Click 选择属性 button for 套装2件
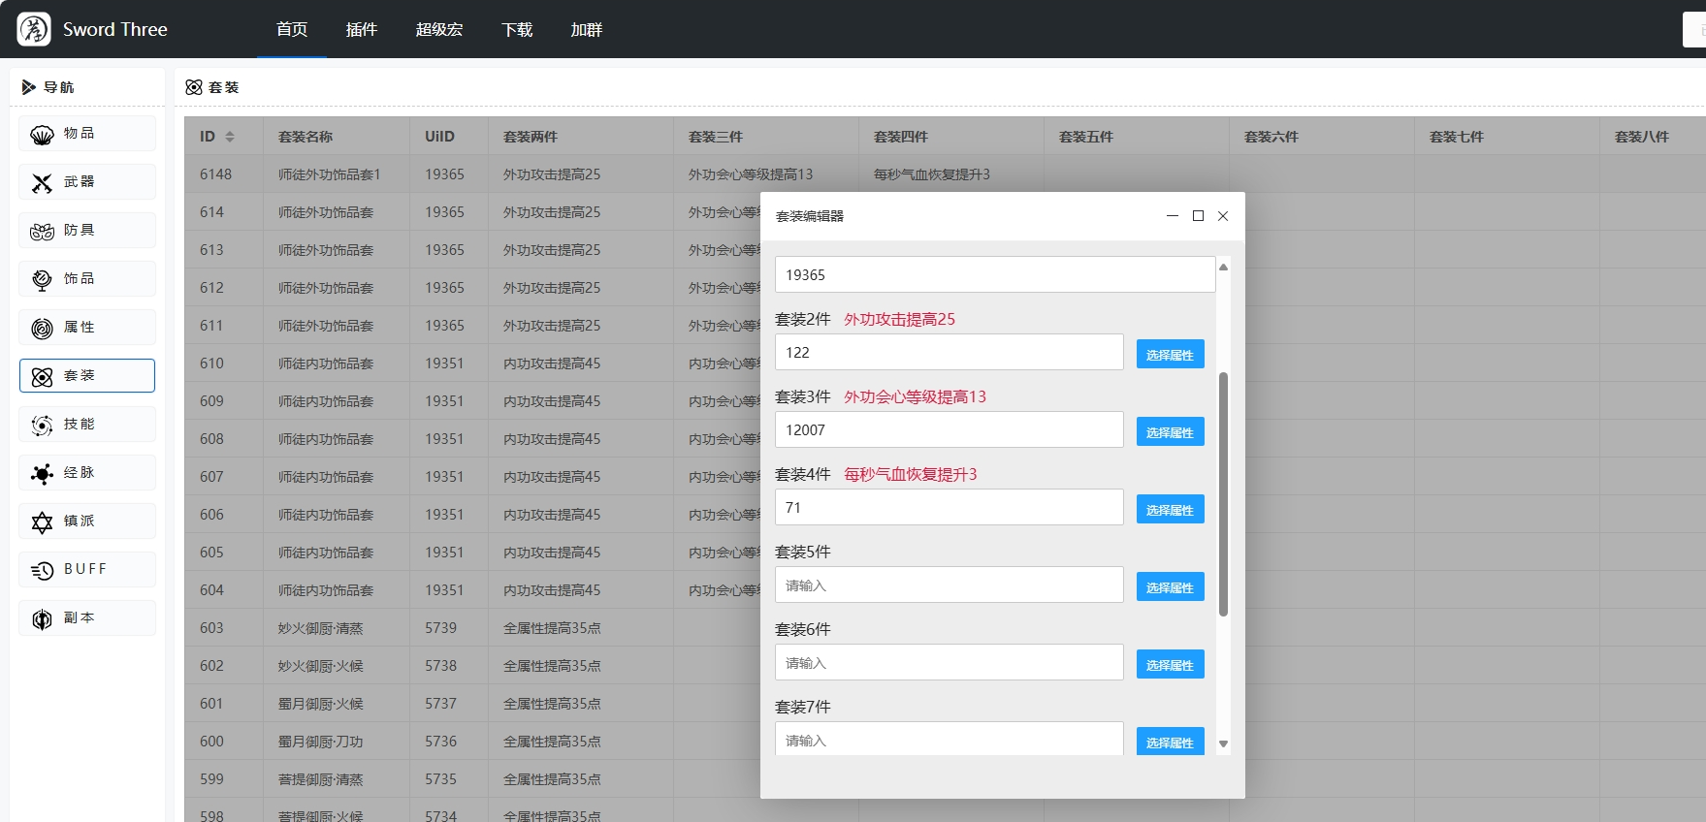The height and width of the screenshot is (822, 1706). [1171, 354]
